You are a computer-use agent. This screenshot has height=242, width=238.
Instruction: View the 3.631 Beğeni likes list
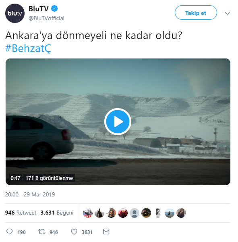tap(57, 213)
